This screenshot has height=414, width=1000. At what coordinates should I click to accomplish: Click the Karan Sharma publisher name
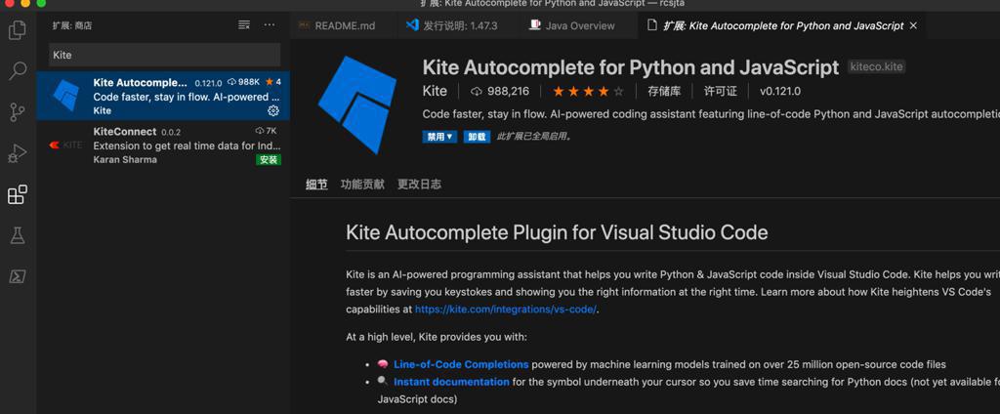(x=125, y=159)
